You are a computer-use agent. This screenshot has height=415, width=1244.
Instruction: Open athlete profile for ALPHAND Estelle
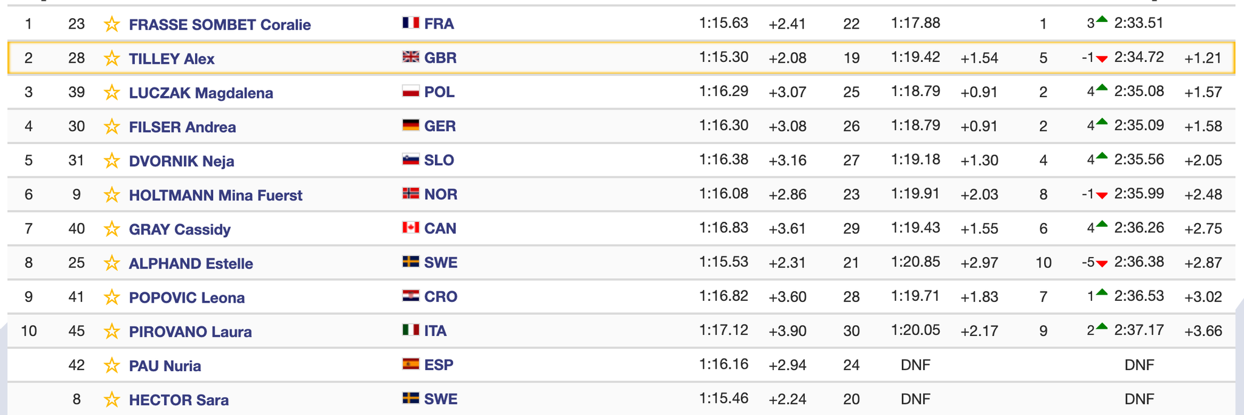coord(191,264)
